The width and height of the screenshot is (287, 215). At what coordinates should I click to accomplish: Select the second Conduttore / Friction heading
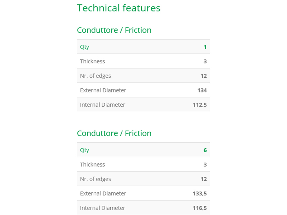tap(114, 133)
